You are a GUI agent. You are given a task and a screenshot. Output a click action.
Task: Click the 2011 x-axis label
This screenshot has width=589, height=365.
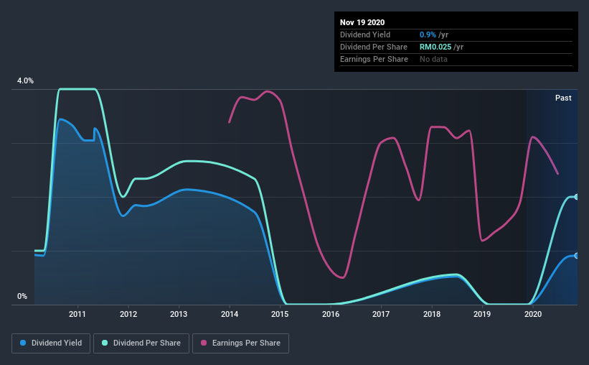tap(77, 314)
